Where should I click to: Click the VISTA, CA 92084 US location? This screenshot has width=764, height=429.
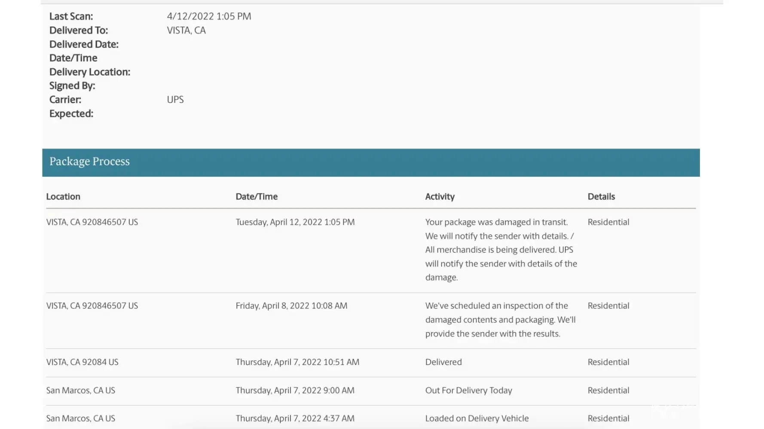point(82,362)
